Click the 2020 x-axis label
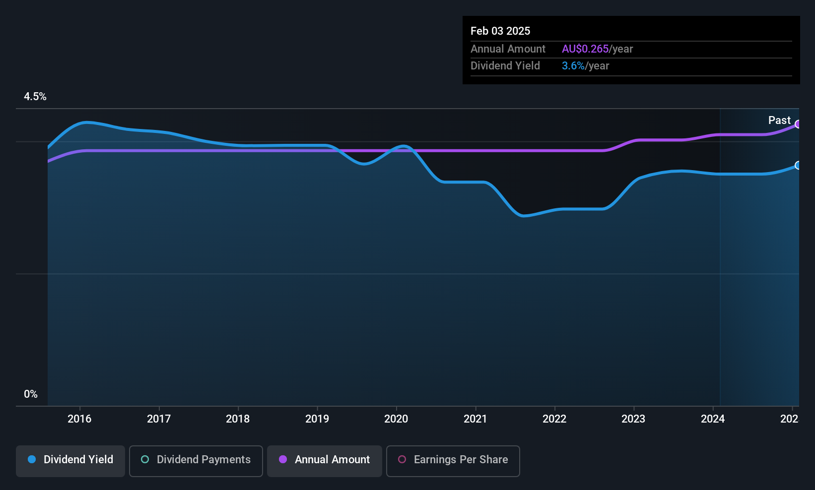This screenshot has height=490, width=815. coord(396,419)
